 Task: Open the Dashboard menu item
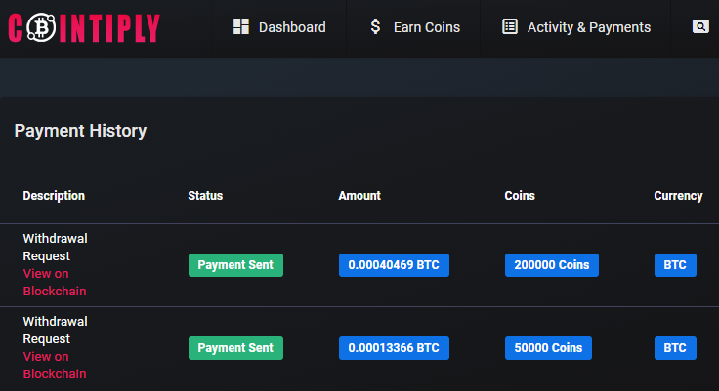(x=279, y=27)
